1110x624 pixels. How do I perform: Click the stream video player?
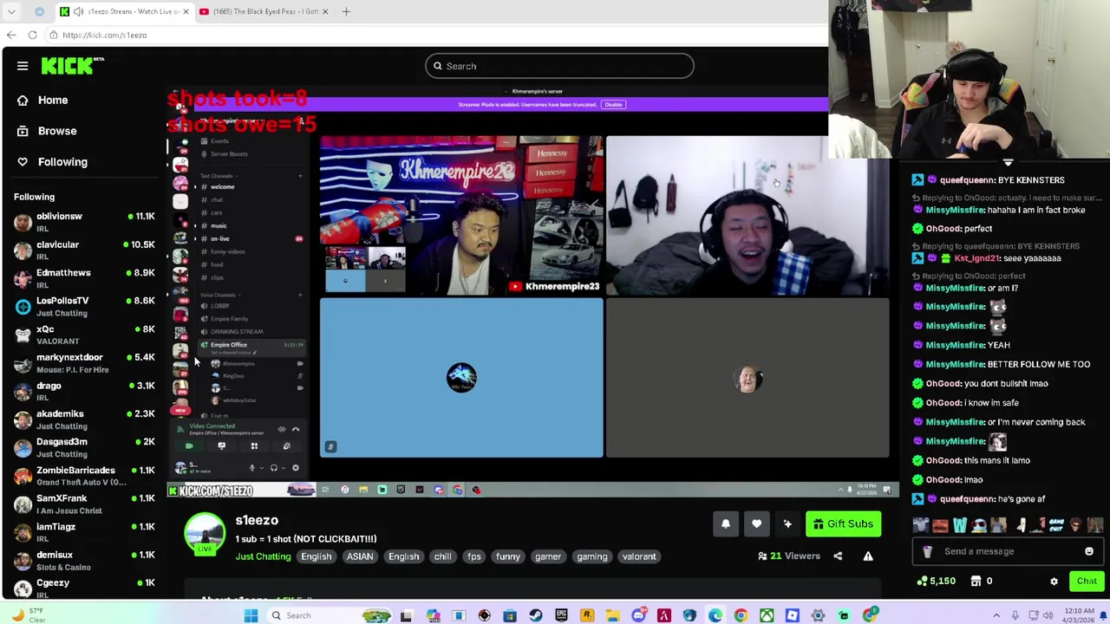[x=532, y=290]
